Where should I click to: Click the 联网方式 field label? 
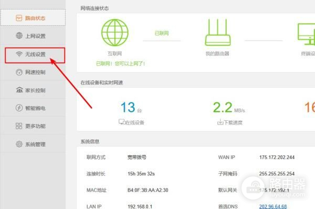coord(96,157)
